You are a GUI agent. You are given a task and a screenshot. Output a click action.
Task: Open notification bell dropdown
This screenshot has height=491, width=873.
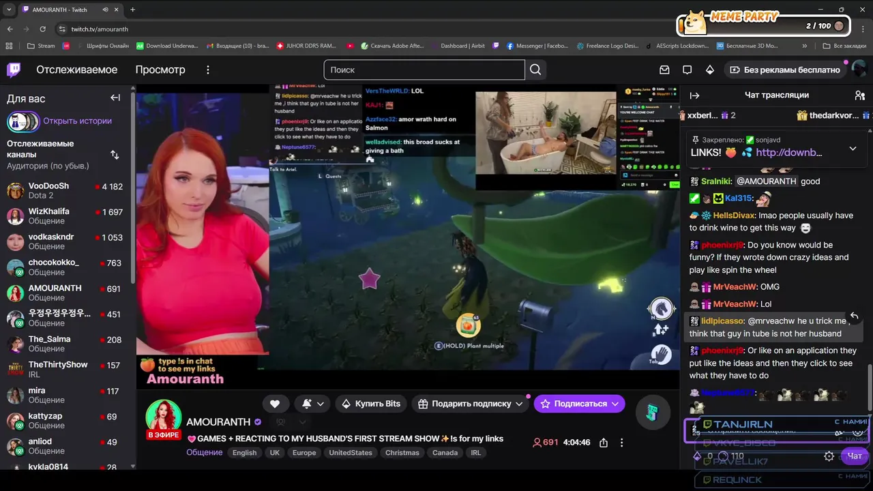(x=312, y=404)
